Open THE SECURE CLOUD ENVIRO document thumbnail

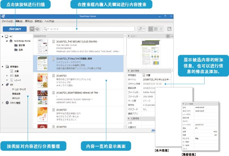pos(42,46)
